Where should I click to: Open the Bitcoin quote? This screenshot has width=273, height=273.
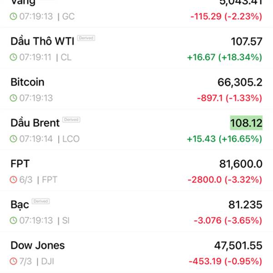click(27, 82)
